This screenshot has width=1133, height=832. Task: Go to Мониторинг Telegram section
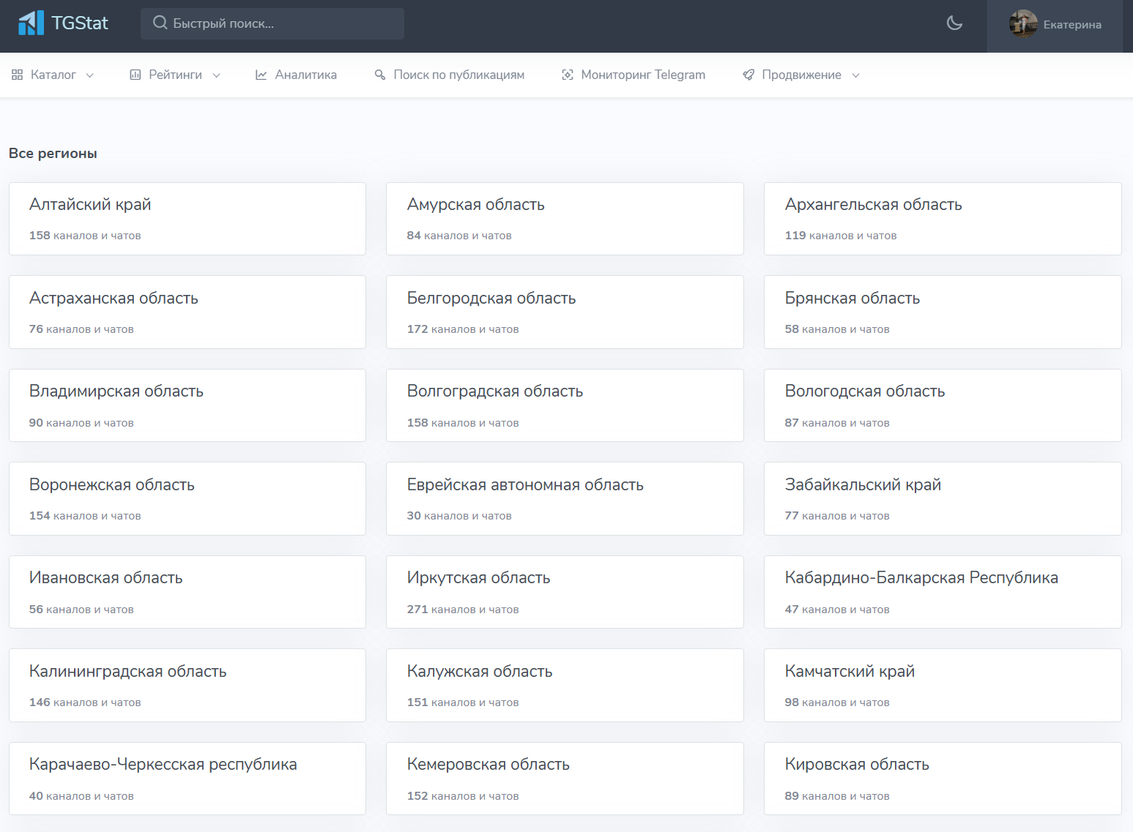642,75
